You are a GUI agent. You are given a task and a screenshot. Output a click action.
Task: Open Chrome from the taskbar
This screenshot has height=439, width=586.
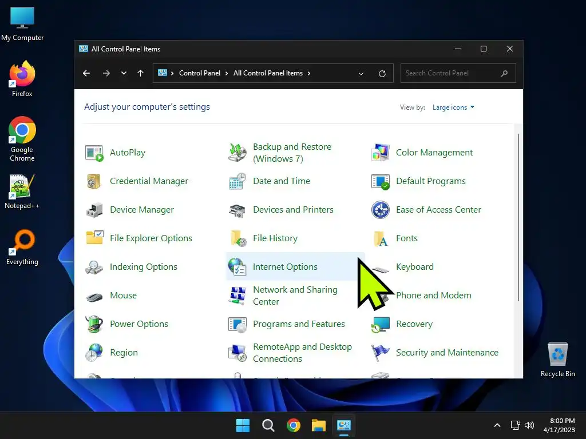point(294,425)
